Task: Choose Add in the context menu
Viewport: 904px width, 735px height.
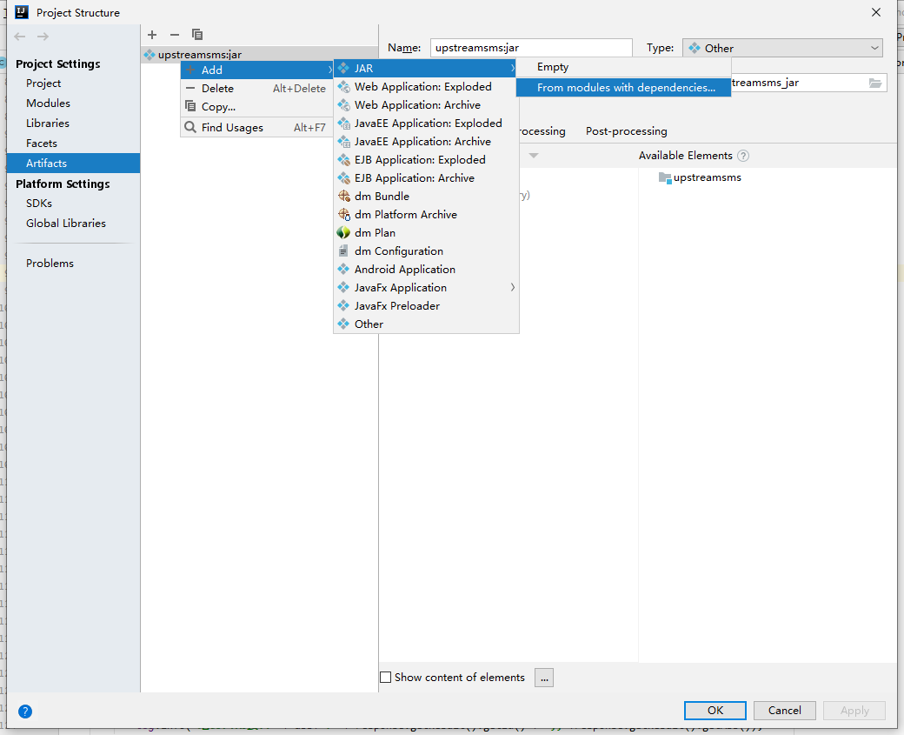Action: pyautogui.click(x=257, y=70)
